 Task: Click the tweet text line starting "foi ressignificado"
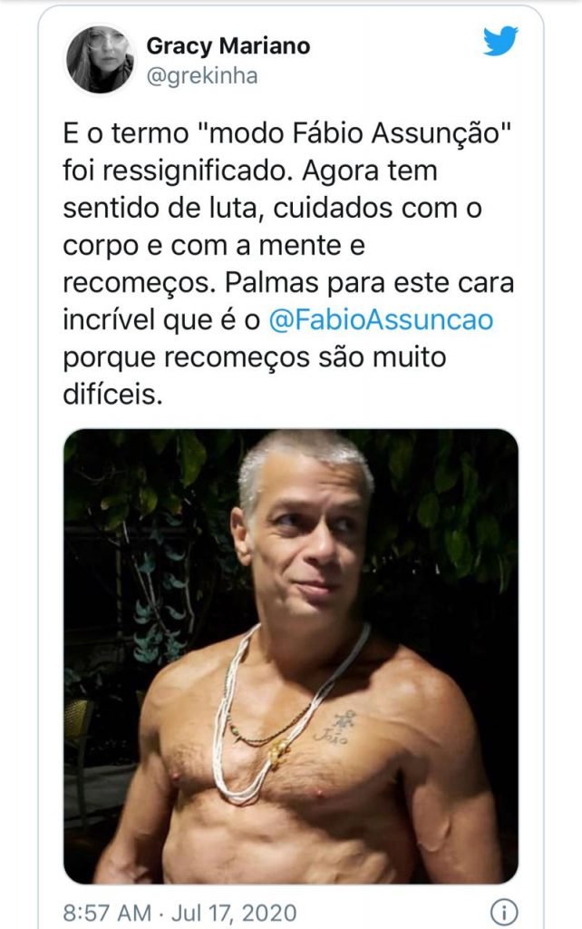tap(250, 171)
